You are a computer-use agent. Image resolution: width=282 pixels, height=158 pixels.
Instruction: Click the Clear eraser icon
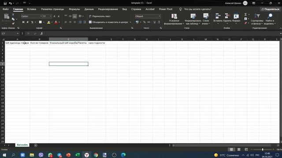(246, 23)
